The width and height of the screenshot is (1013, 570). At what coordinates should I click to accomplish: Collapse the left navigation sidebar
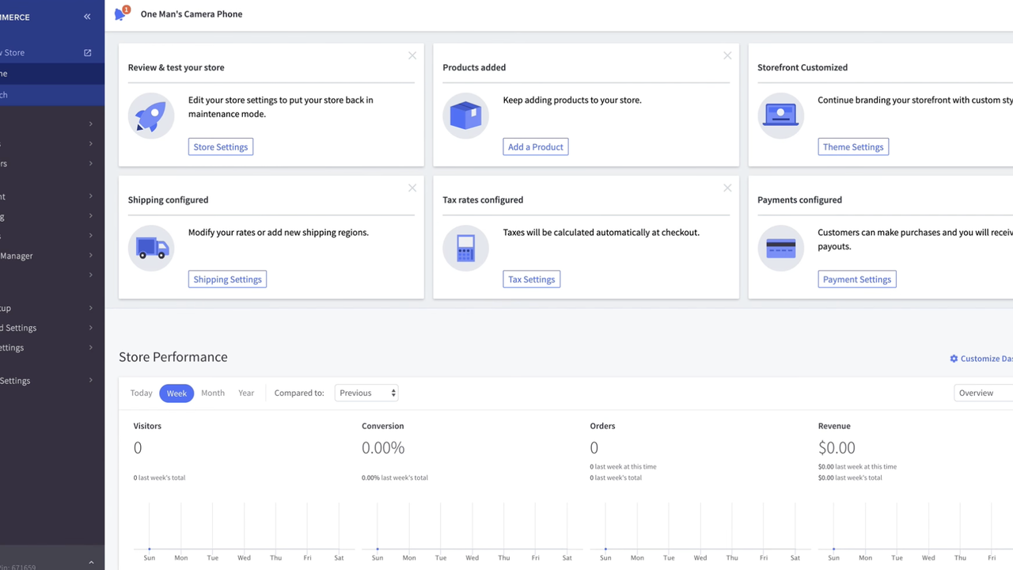pyautogui.click(x=87, y=16)
